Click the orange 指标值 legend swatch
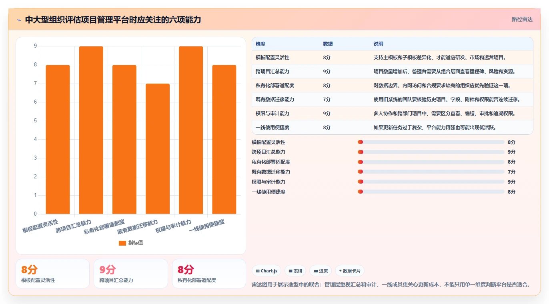Viewport: 549px width, 304px height. point(122,243)
